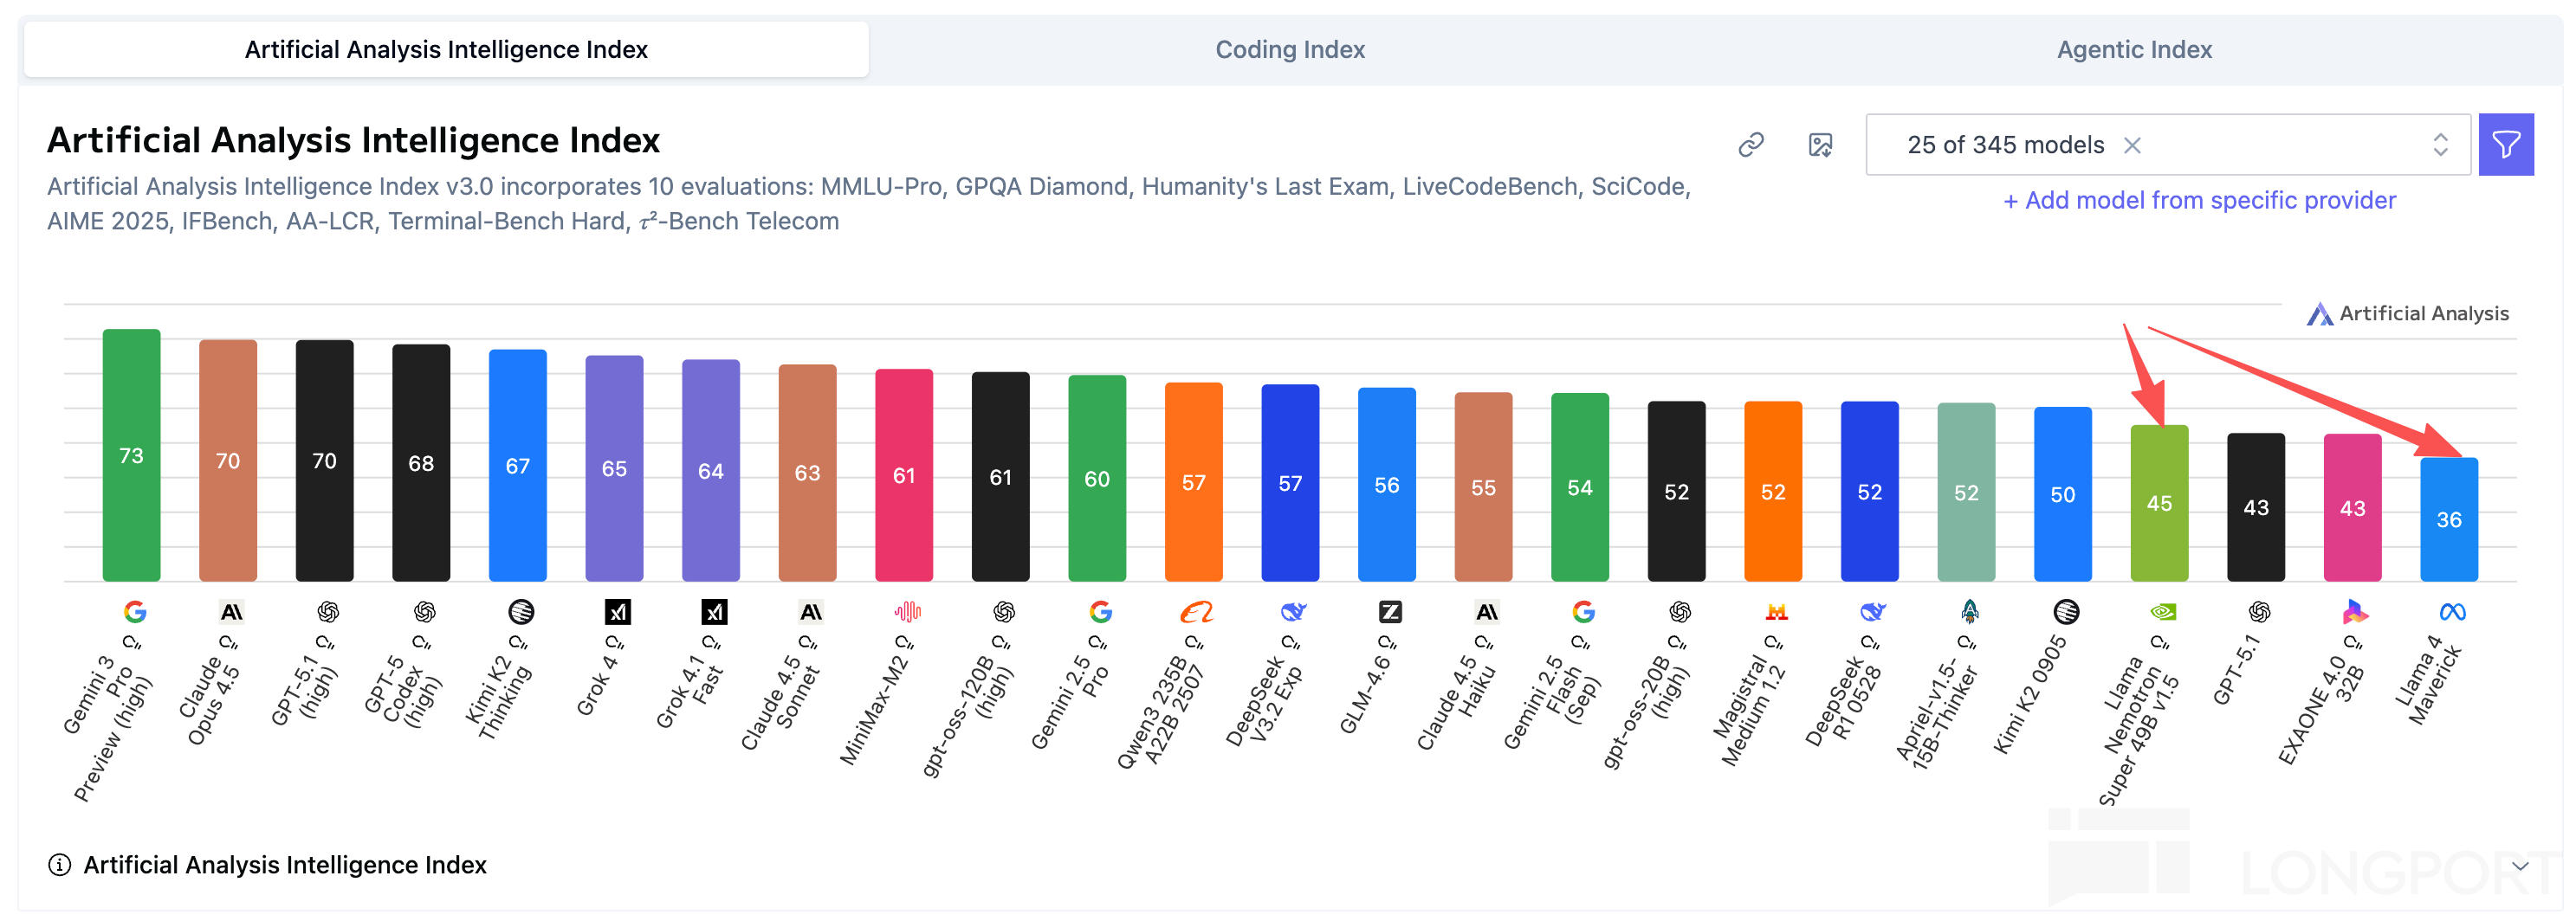This screenshot has width=2576, height=921.
Task: Click the info icon beside Intelligence Index footer
Action: [x=60, y=865]
